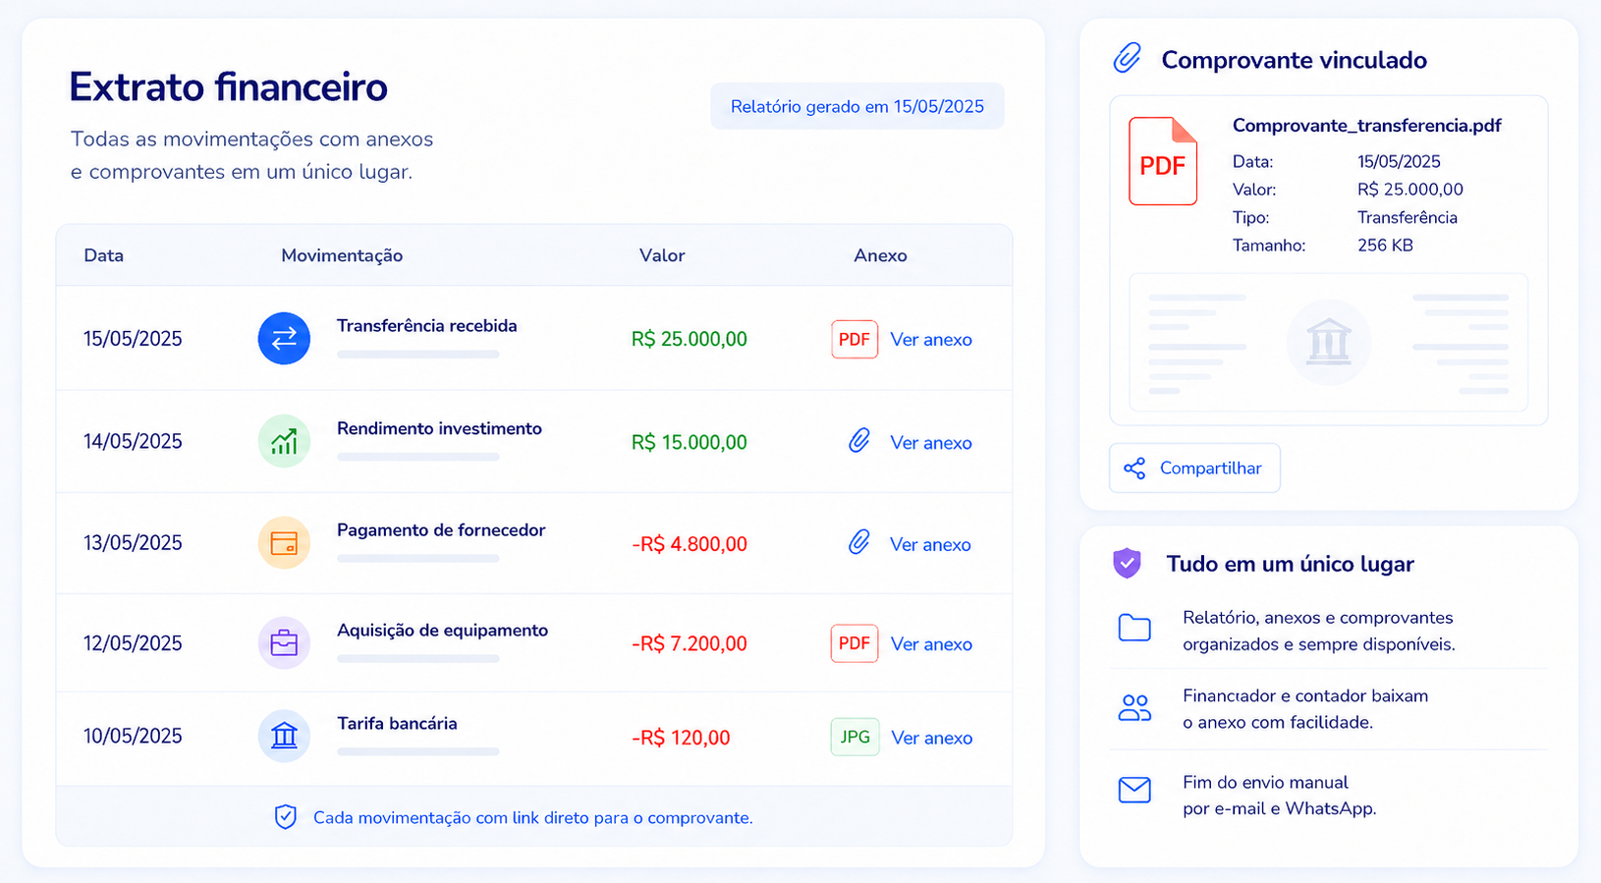
Task: Click the Tudo em um único lugar heading
Action: click(1290, 564)
